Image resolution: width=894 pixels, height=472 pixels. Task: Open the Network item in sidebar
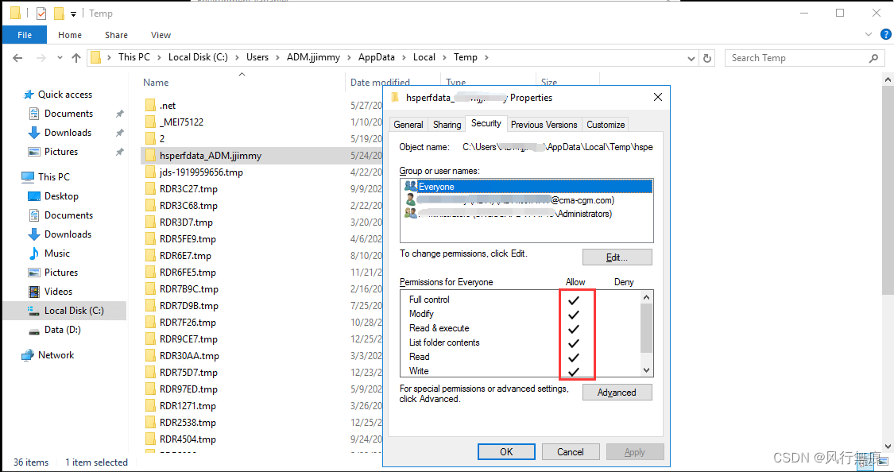point(56,354)
